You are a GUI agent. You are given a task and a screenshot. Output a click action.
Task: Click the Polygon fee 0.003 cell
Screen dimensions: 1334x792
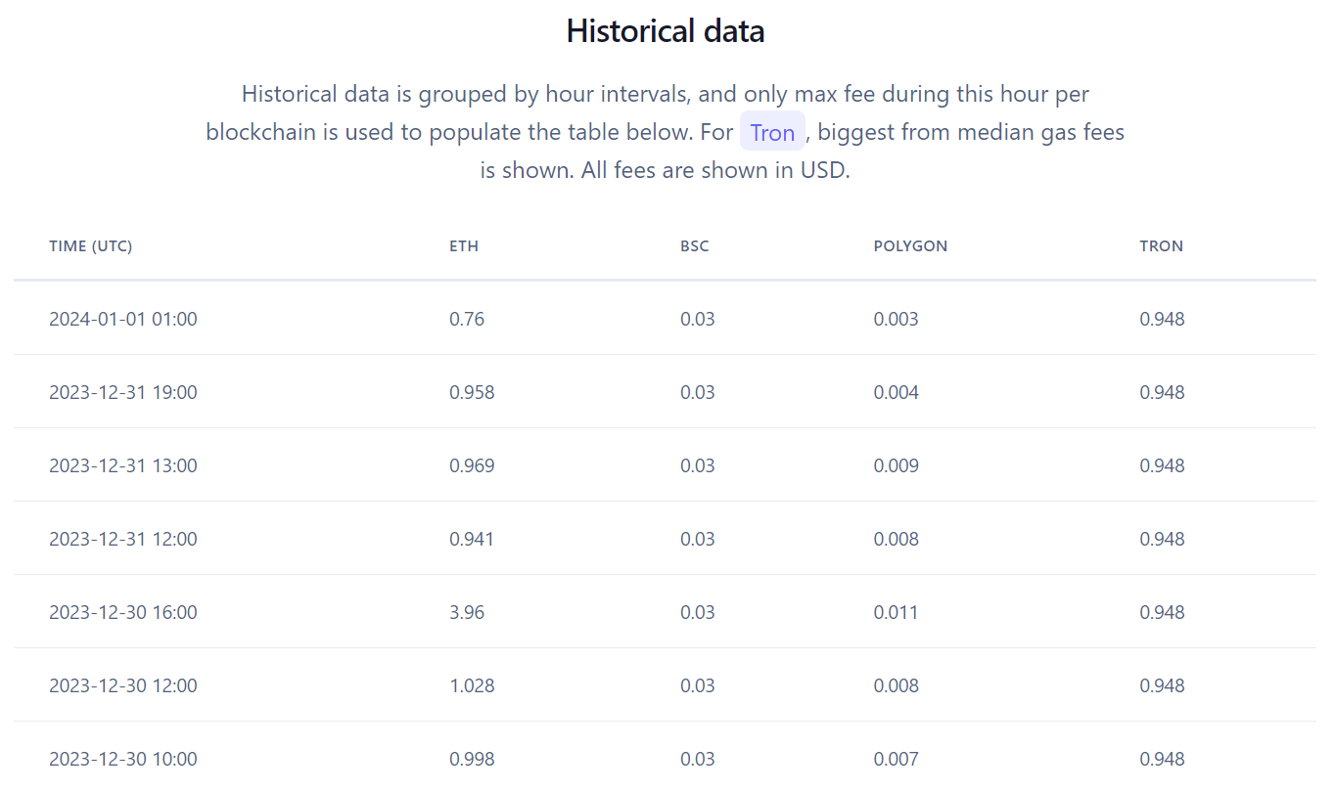pos(897,319)
